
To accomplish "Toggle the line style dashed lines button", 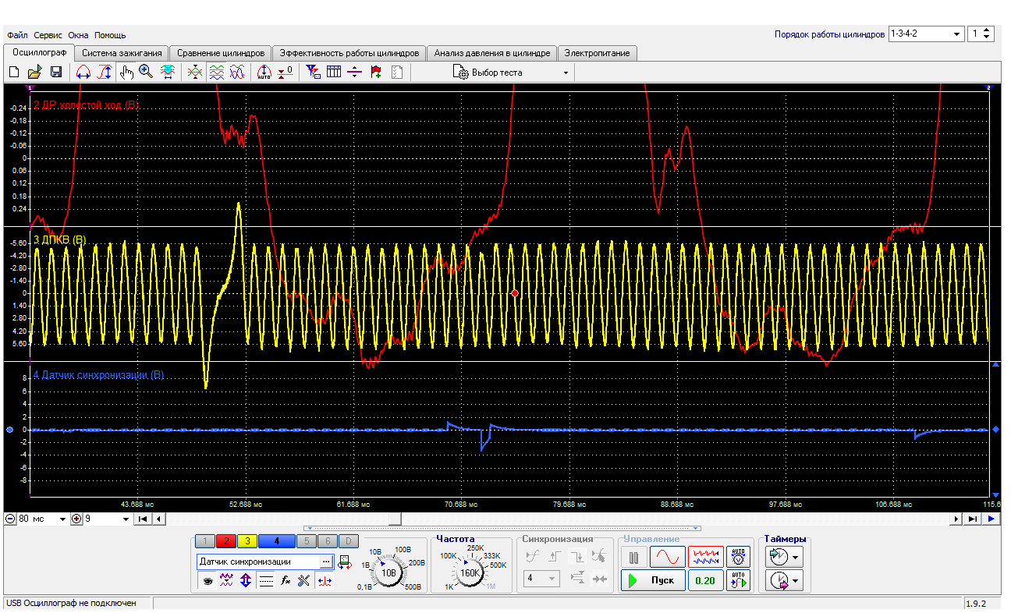I will tap(266, 581).
